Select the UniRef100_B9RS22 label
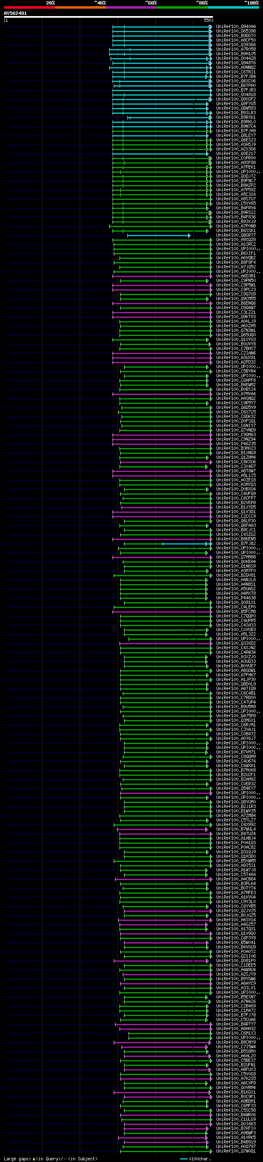This screenshot has height=1162, width=263. [235, 212]
